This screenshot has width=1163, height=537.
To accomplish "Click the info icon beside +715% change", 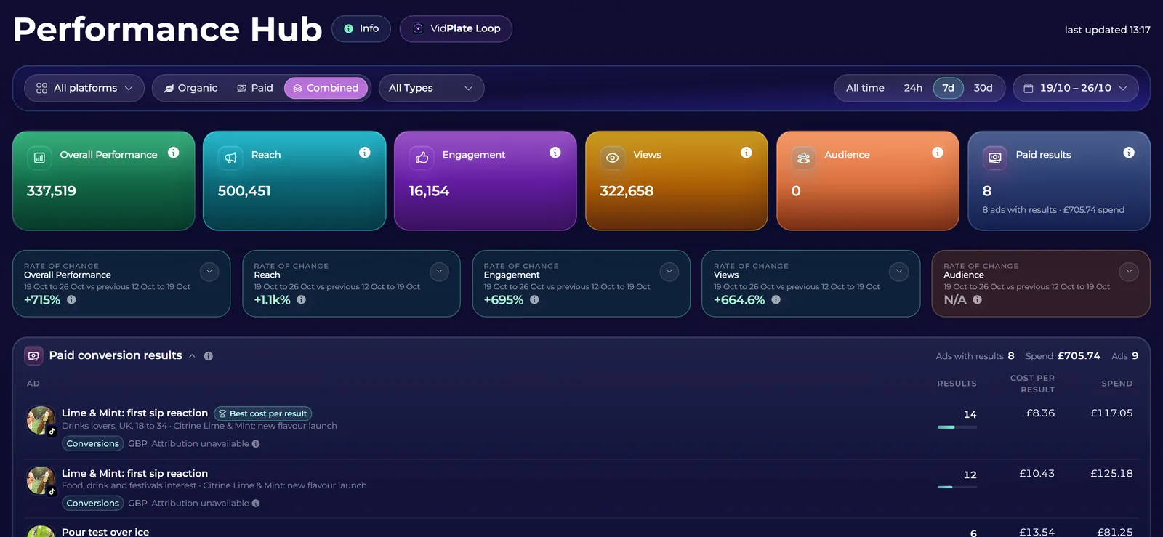I will pos(71,299).
